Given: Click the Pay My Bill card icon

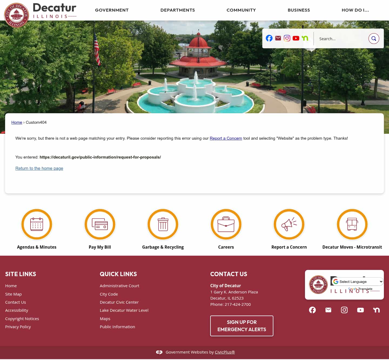Looking at the screenshot, I should point(100,224).
